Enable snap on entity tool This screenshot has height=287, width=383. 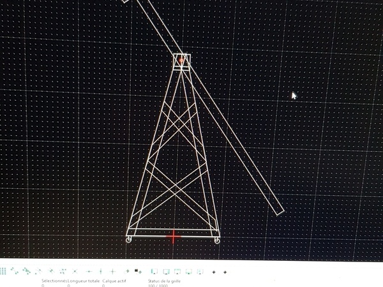click(27, 272)
